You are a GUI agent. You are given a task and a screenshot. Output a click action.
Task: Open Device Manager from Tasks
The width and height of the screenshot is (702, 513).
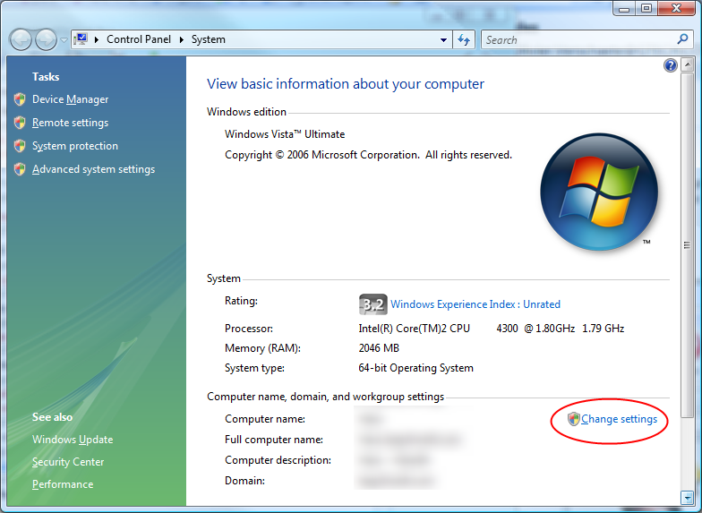[70, 99]
